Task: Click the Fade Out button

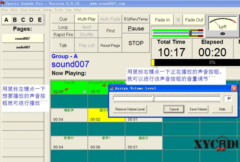Action: click(x=194, y=20)
